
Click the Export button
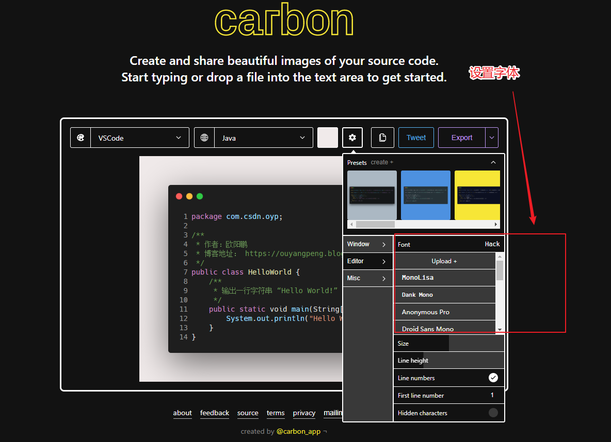(x=462, y=138)
